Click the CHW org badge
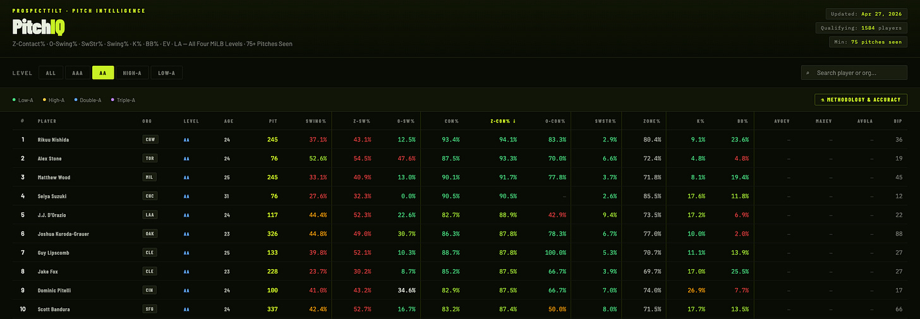Screen dimensions: 920x319 (x=150, y=139)
